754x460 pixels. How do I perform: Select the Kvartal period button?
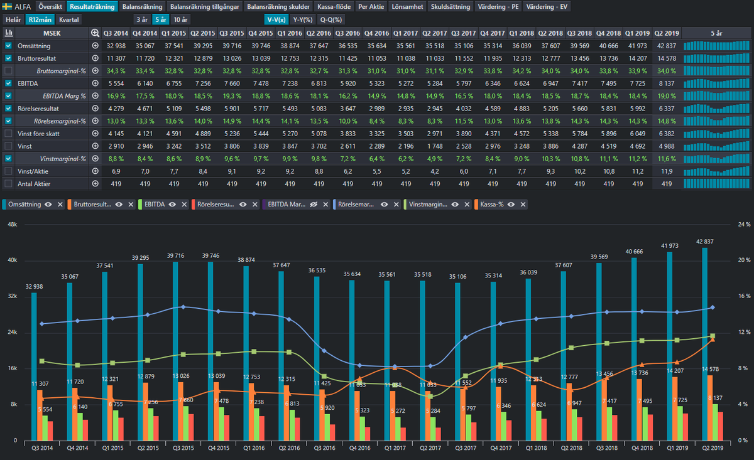(68, 19)
